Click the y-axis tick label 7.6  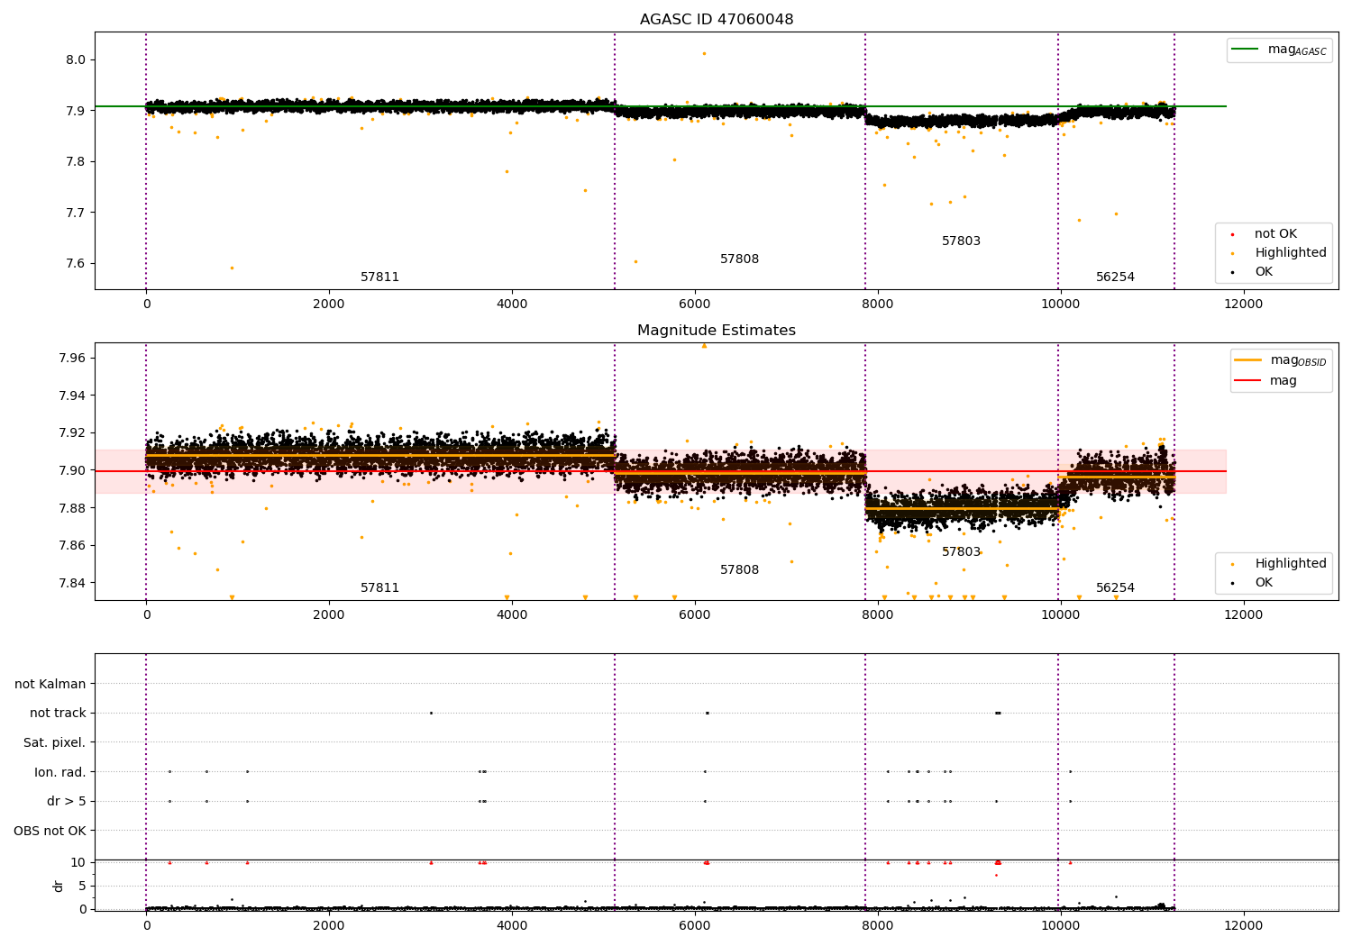point(76,264)
